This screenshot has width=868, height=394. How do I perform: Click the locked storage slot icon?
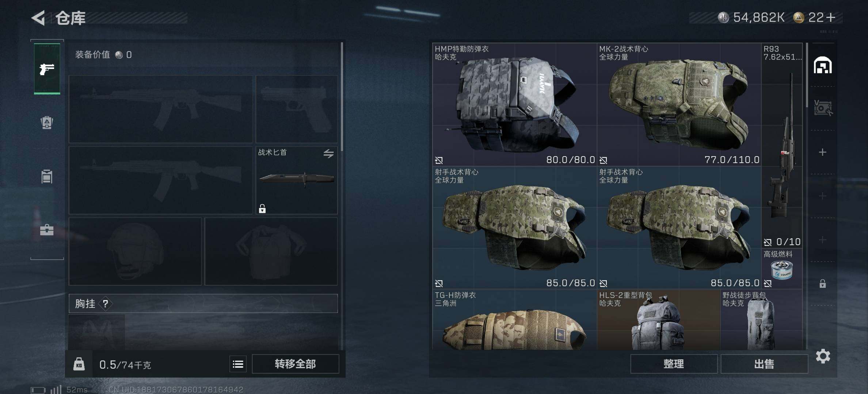click(822, 283)
